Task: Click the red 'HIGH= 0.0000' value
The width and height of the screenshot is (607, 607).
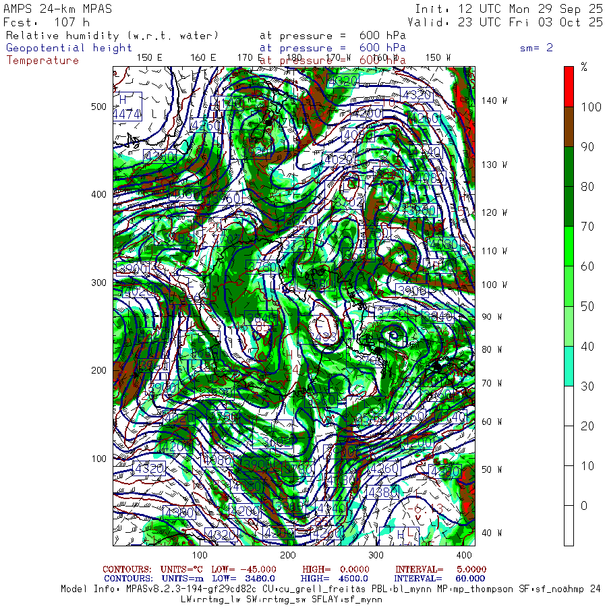Action: click(336, 569)
